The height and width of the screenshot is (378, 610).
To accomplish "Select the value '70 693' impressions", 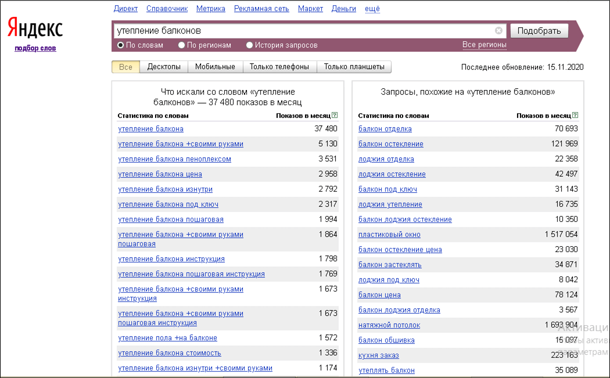I will point(566,129).
